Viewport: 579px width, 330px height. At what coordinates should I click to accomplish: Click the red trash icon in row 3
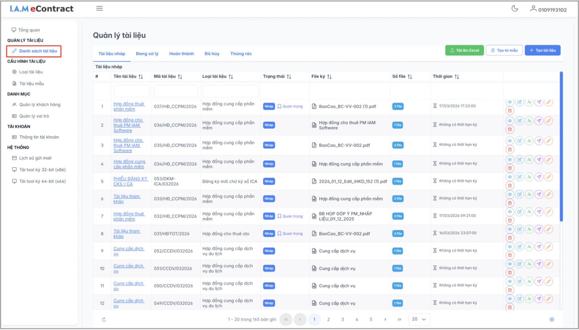[510, 149]
